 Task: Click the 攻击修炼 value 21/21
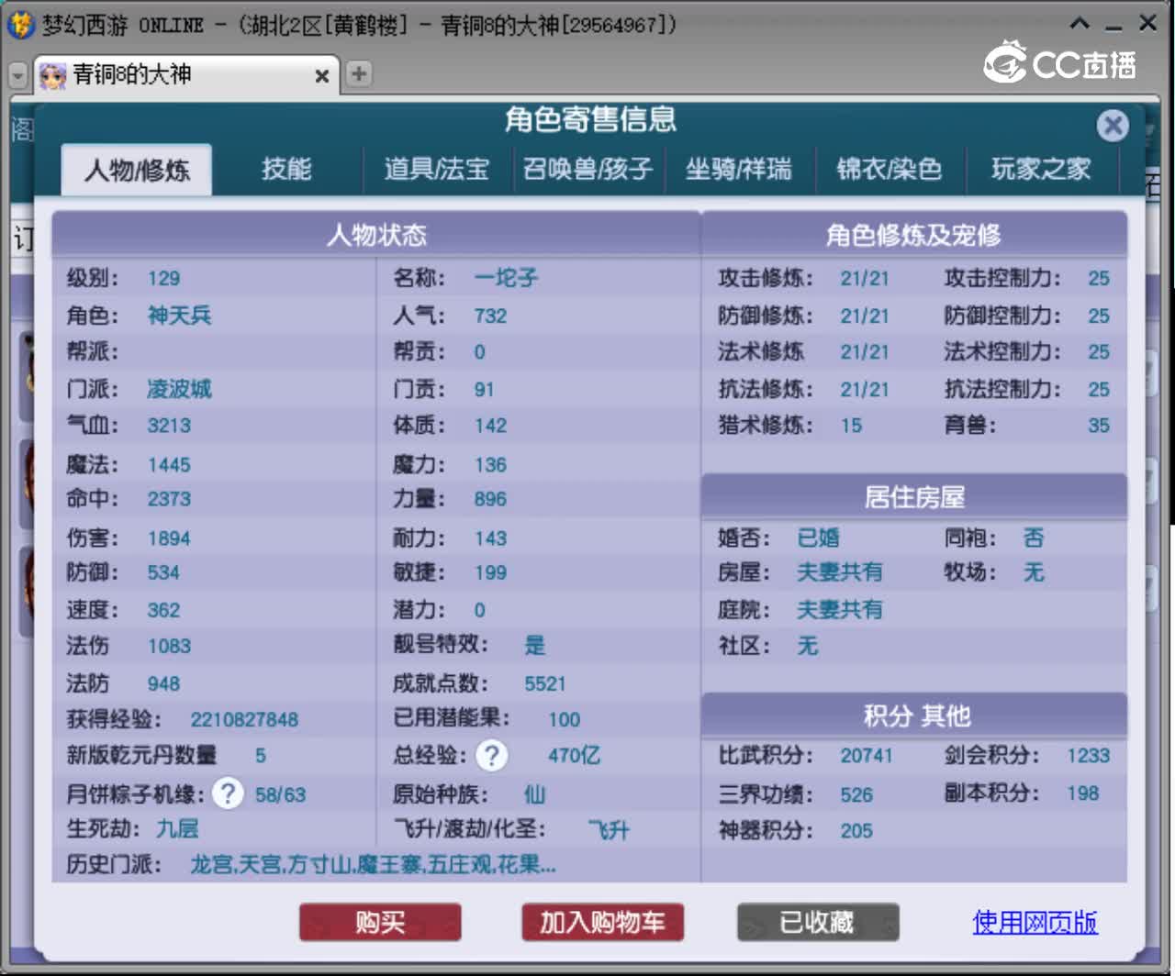pos(865,279)
